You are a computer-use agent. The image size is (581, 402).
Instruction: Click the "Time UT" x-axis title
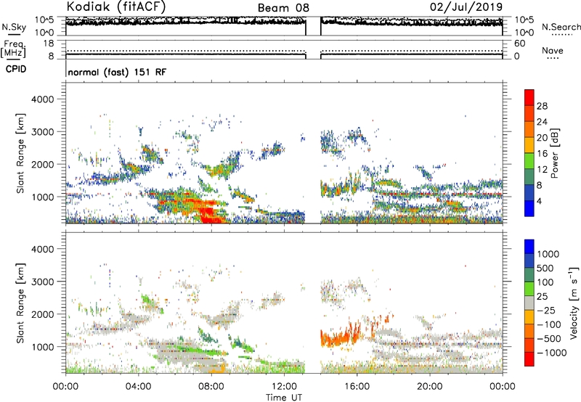pos(284,397)
